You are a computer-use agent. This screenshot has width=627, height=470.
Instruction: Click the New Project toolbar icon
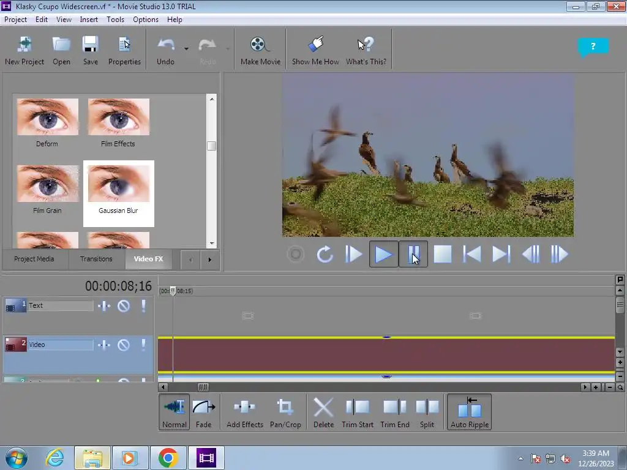pyautogui.click(x=24, y=50)
